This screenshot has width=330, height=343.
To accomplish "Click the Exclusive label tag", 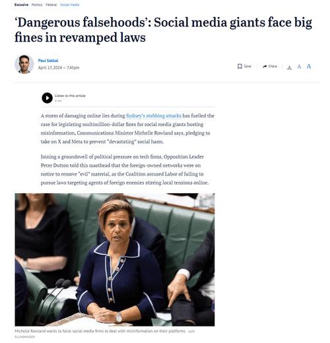I will [x=21, y=5].
